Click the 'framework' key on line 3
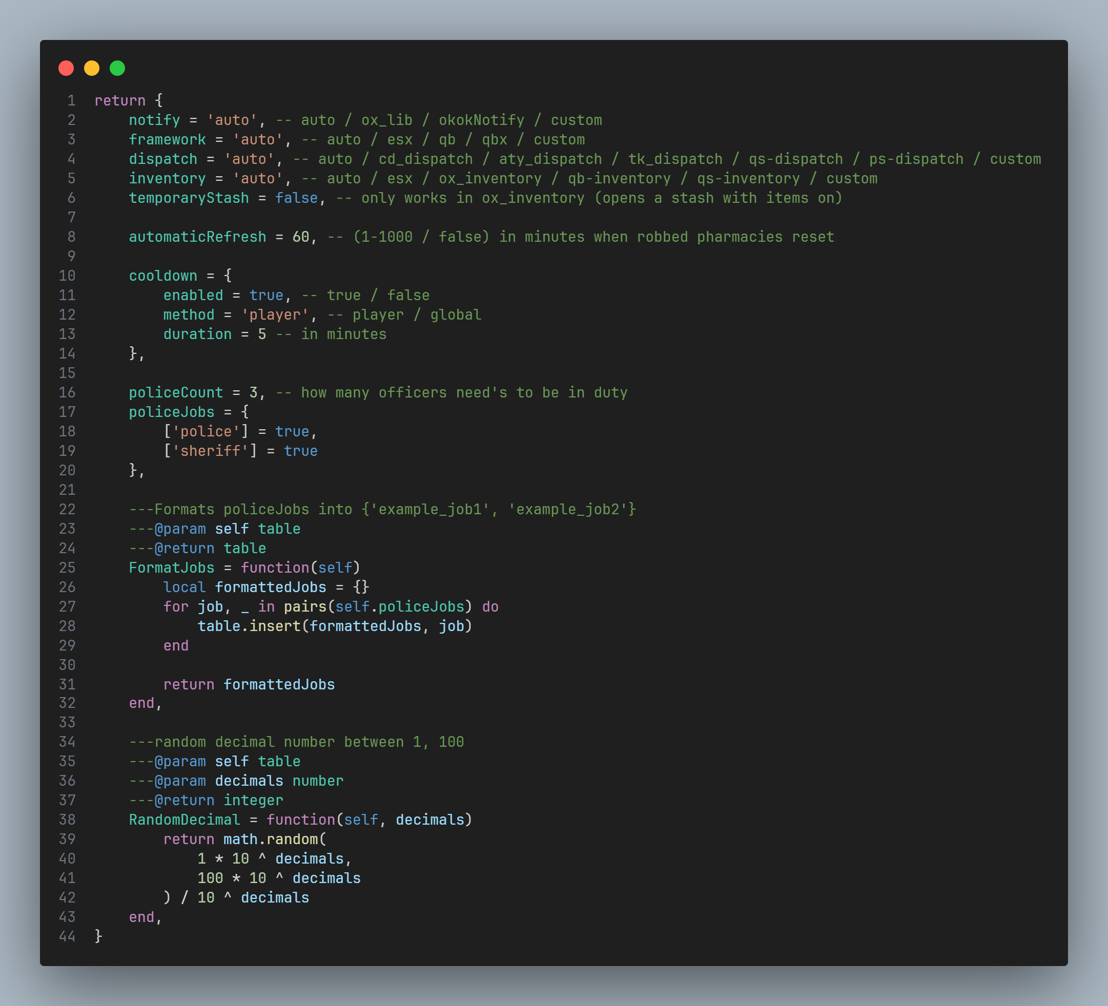Image resolution: width=1108 pixels, height=1006 pixels. pos(167,139)
